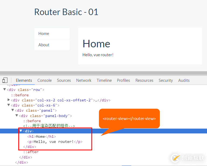207x166 pixels.
Task: Collapse the div class="panel" node
Action: click(13, 110)
